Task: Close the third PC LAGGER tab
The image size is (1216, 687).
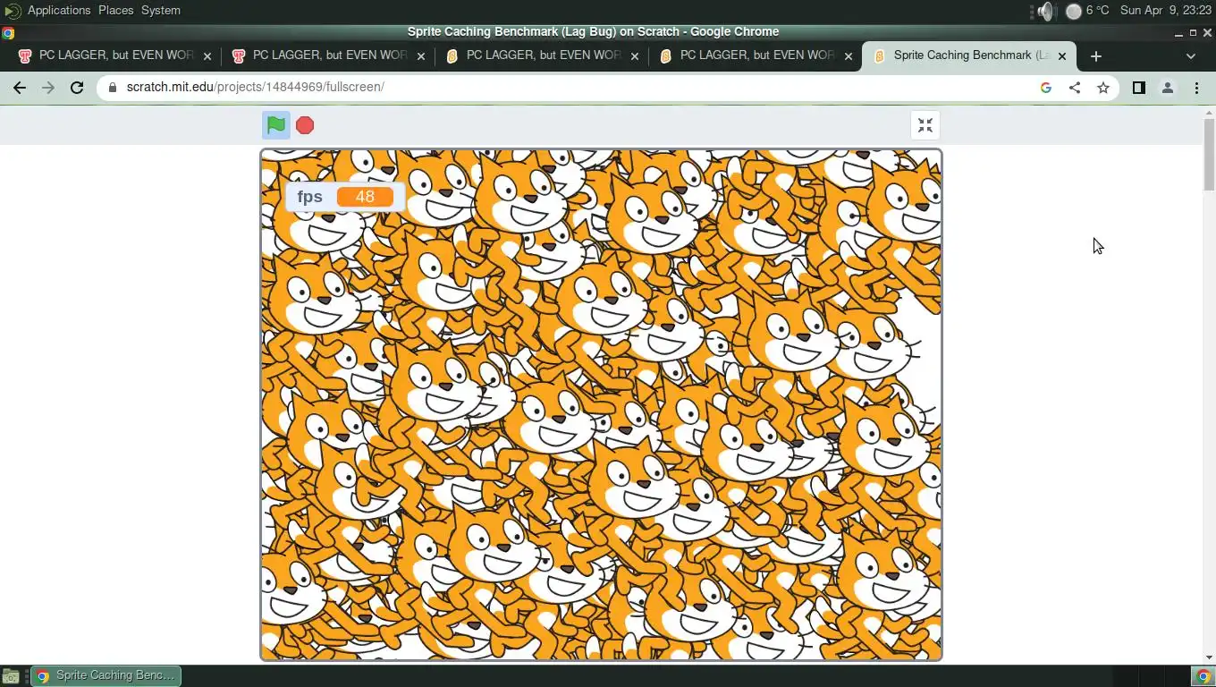Action: tap(635, 55)
